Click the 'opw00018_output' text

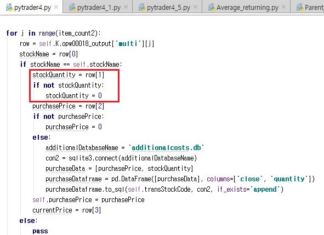pos(87,44)
